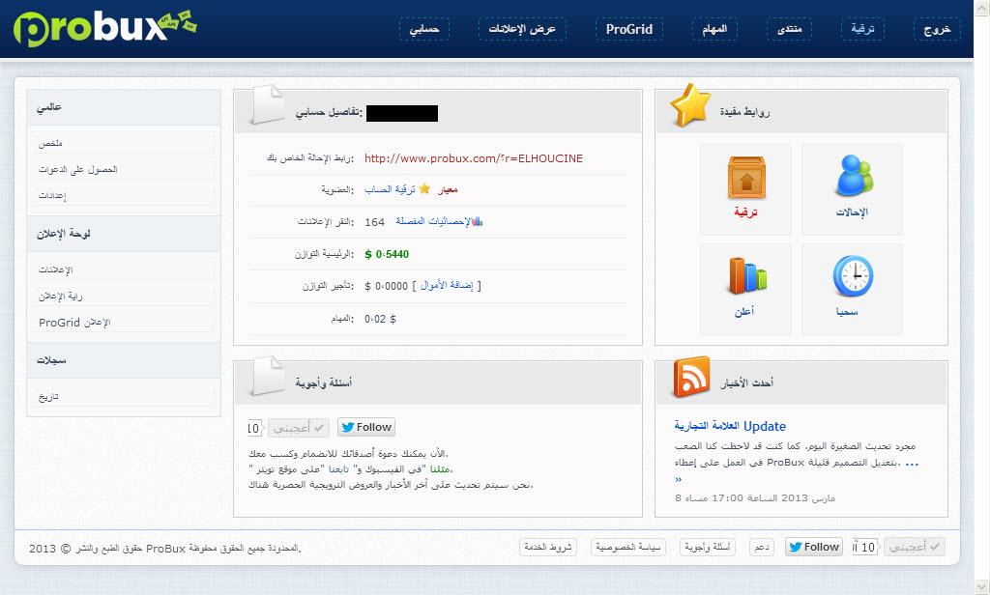The width and height of the screenshot is (990, 595).
Task: Open the referral URL link
Action: click(x=474, y=158)
